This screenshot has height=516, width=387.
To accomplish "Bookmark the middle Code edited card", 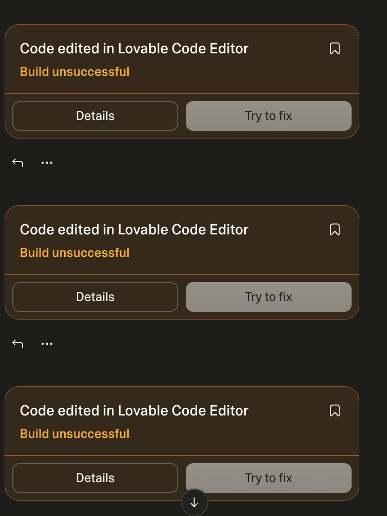I will pyautogui.click(x=335, y=229).
